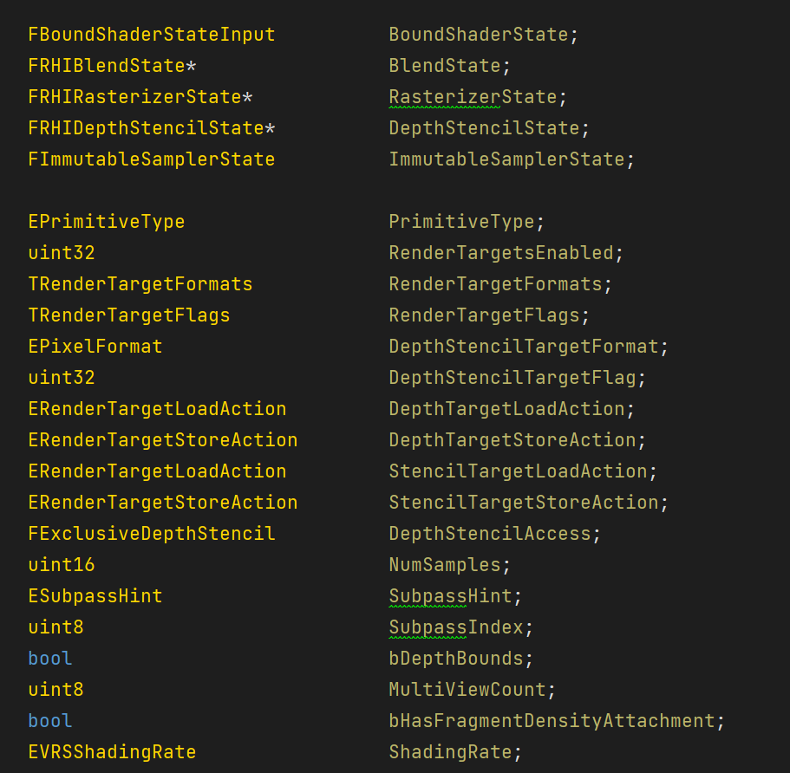The image size is (790, 773).
Task: Click the FBoundShaderStateInput type name
Action: (151, 35)
